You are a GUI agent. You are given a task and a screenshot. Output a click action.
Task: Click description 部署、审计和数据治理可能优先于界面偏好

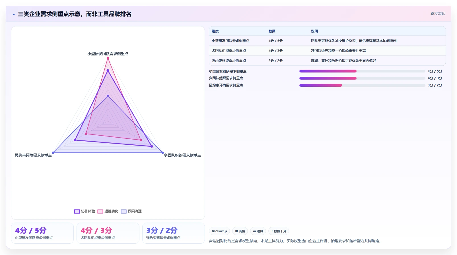point(343,61)
